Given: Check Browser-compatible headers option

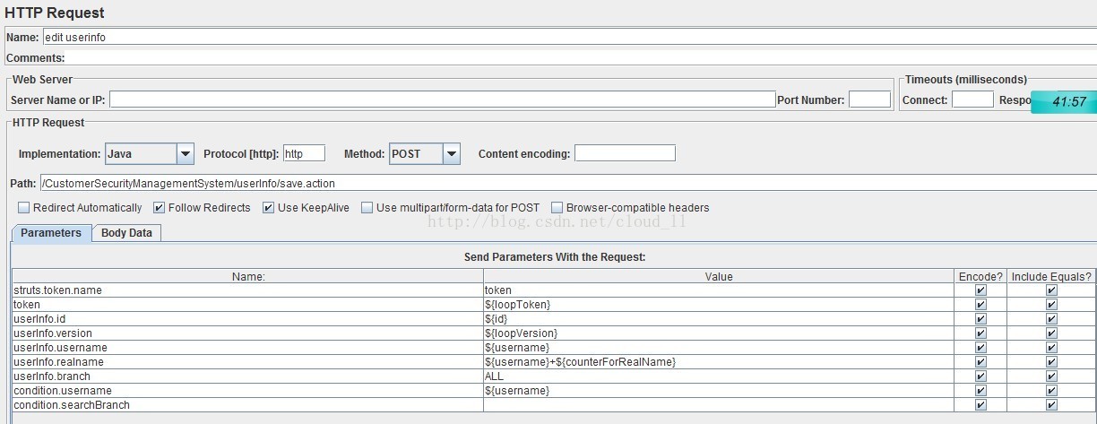Looking at the screenshot, I should [x=557, y=208].
